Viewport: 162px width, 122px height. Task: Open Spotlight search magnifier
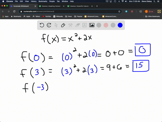pos(155,1)
